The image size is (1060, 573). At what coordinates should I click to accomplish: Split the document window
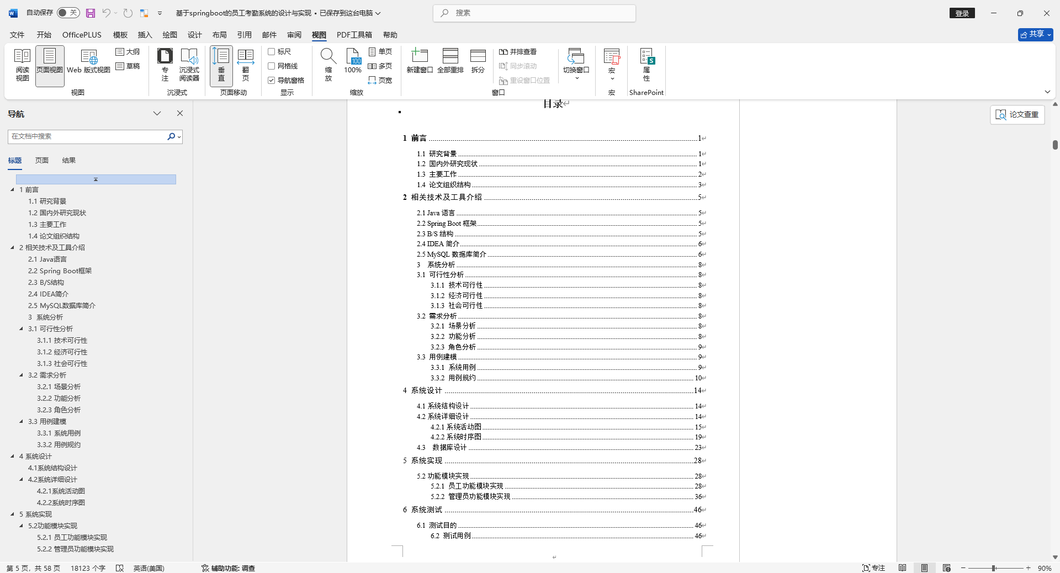478,62
